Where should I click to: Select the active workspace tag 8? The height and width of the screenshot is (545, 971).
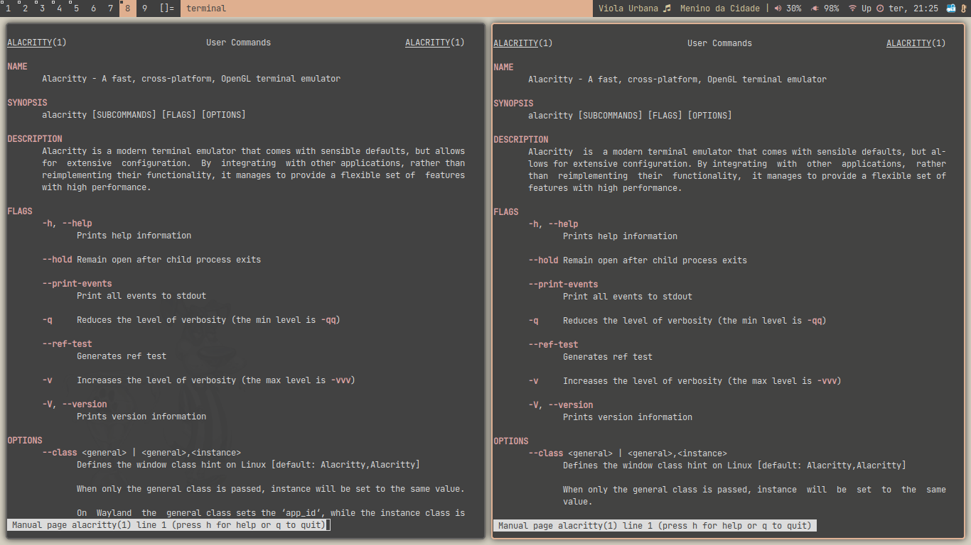pos(127,9)
